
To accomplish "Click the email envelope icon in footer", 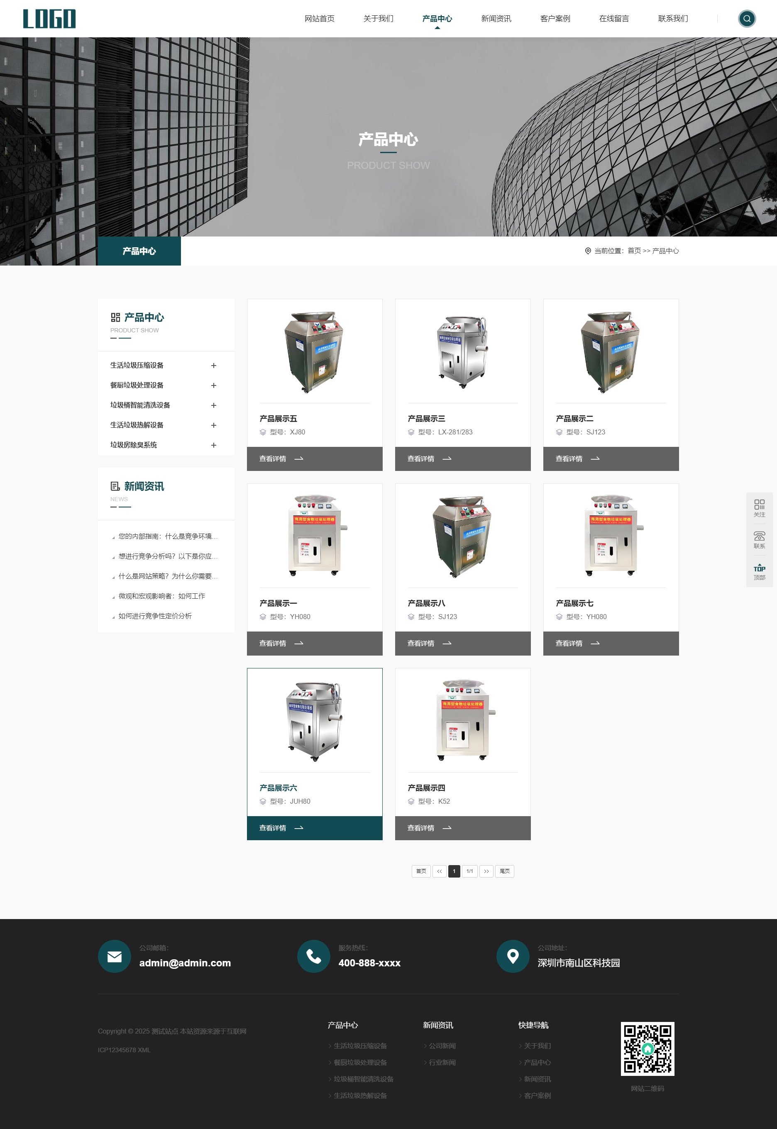I will (115, 956).
